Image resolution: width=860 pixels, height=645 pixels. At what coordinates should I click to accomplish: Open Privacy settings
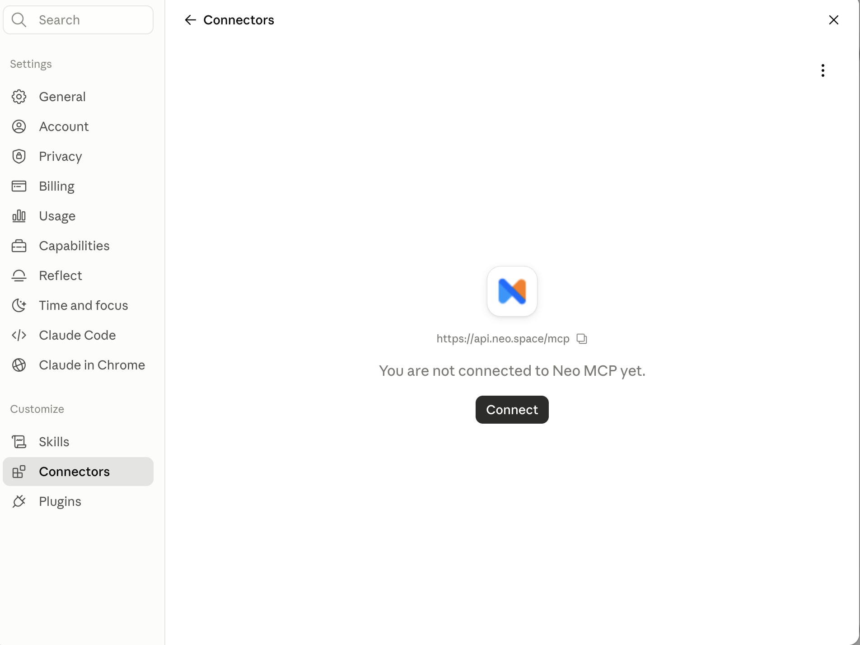point(78,156)
